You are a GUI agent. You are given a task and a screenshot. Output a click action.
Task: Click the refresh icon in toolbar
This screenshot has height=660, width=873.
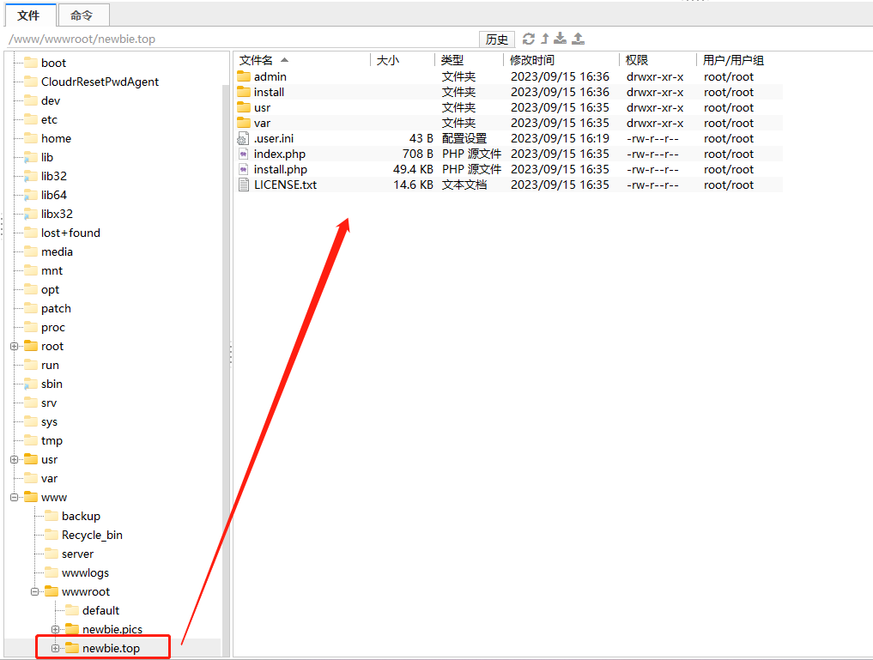click(529, 39)
